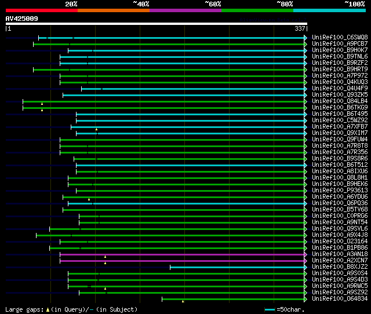Screen dimensions: 371x314
Task: Click the UniRef100_P93613 label
Action: (340, 191)
